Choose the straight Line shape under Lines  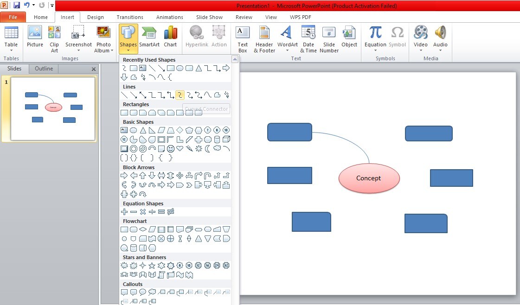coord(124,95)
